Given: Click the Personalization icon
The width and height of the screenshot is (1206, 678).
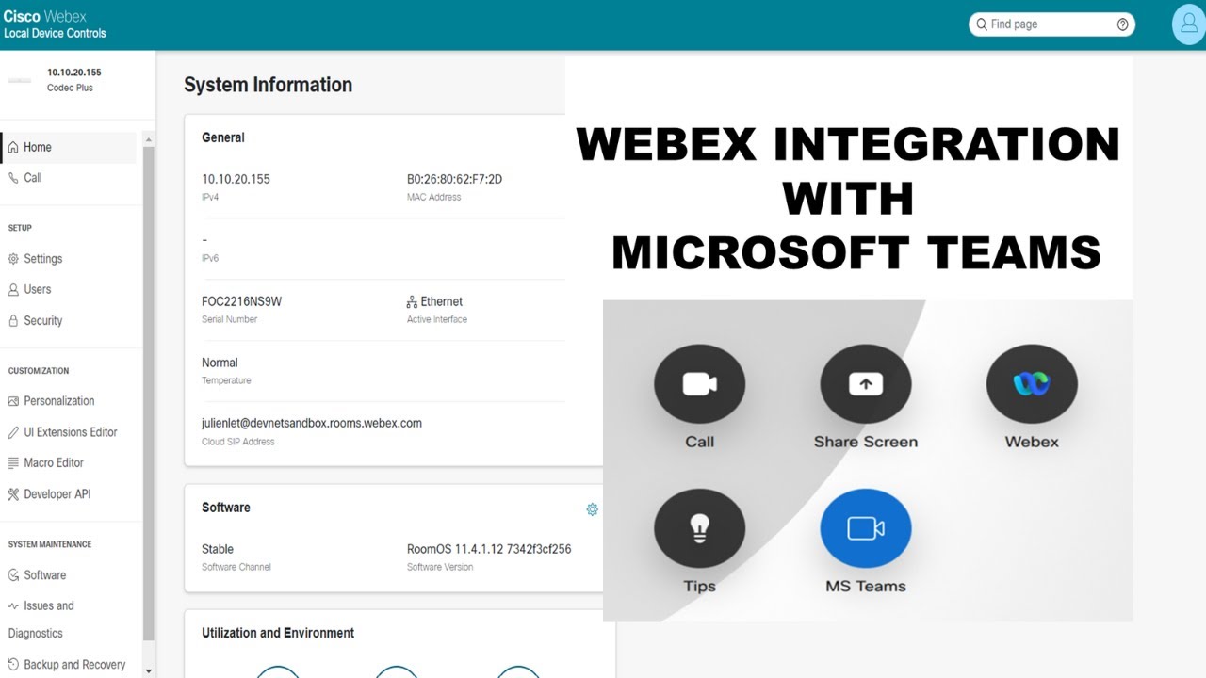Looking at the screenshot, I should click(x=13, y=401).
